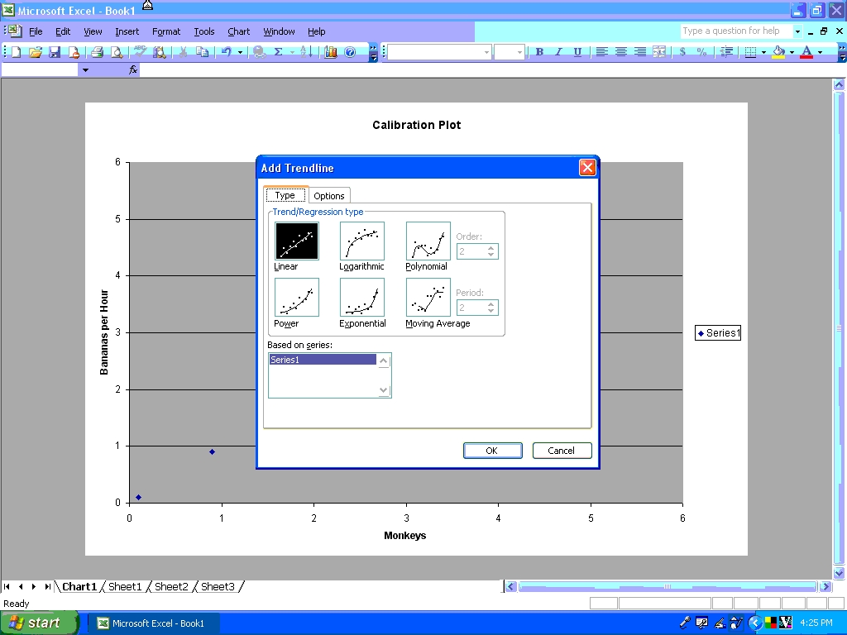This screenshot has height=635, width=847.
Task: Toggle Italic formatting in the toolbar
Action: [558, 52]
